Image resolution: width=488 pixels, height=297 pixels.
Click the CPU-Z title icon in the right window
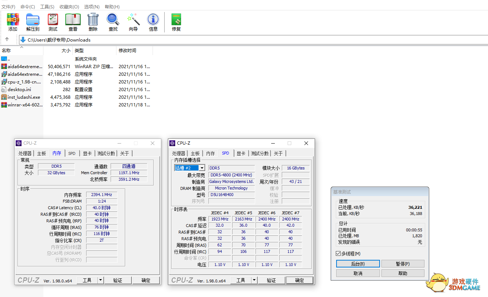173,143
